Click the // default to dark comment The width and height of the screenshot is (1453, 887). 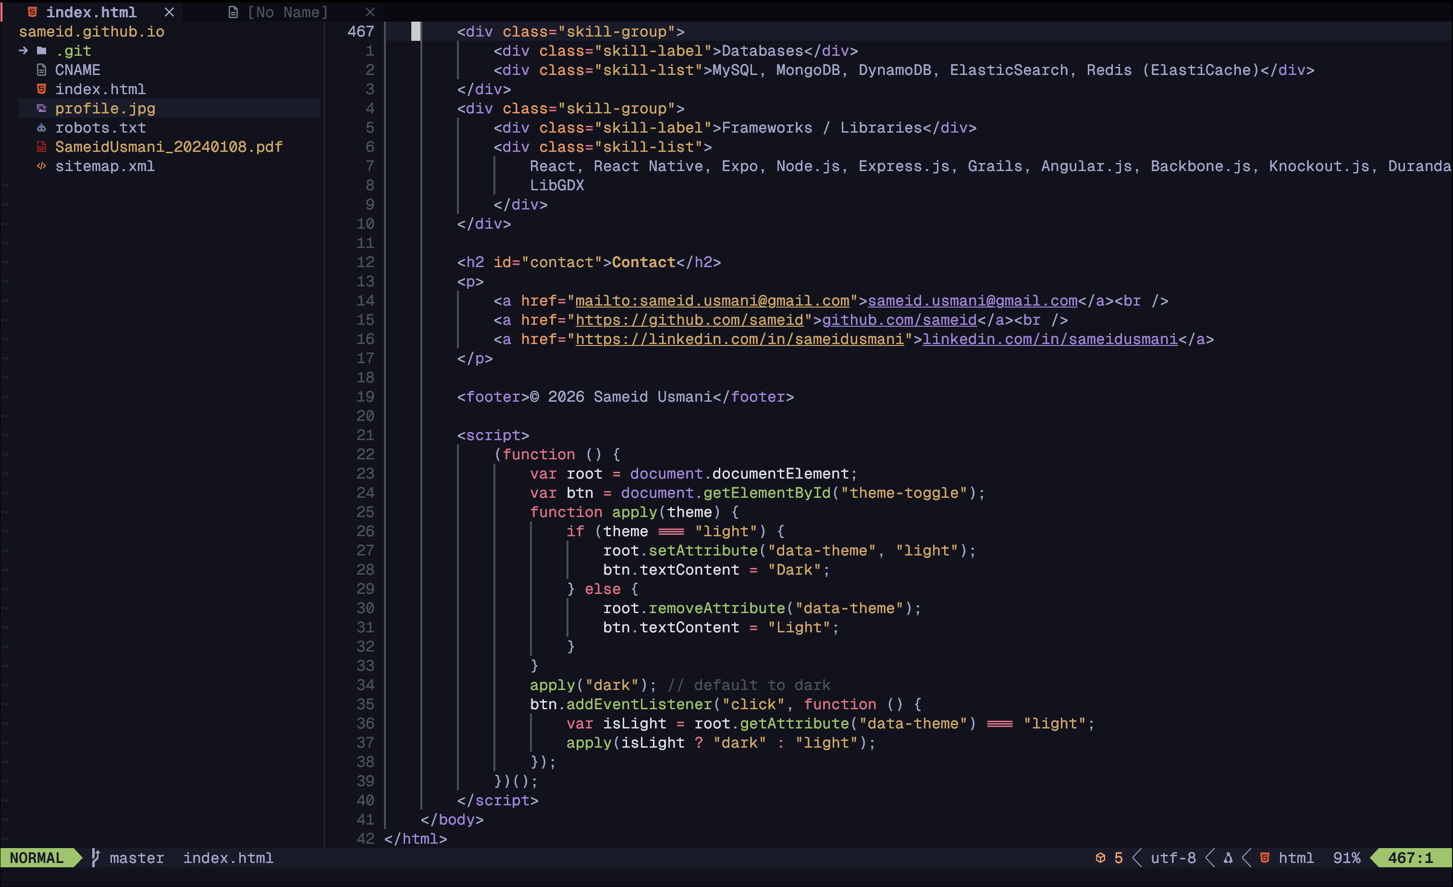click(x=748, y=685)
